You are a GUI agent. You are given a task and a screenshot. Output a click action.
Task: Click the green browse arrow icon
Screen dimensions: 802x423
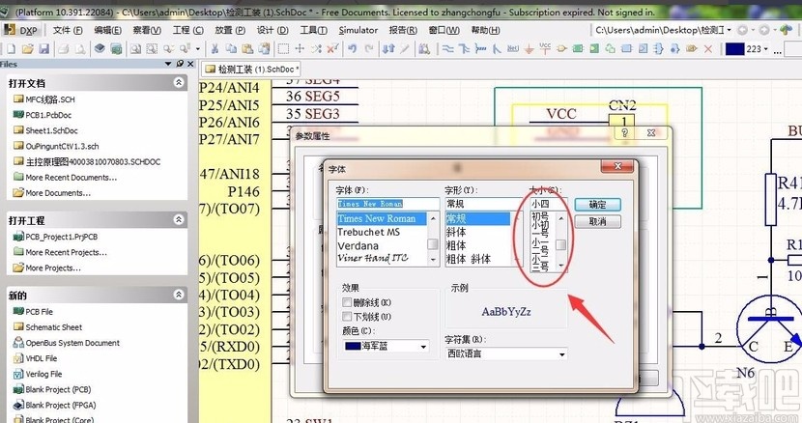click(x=787, y=30)
